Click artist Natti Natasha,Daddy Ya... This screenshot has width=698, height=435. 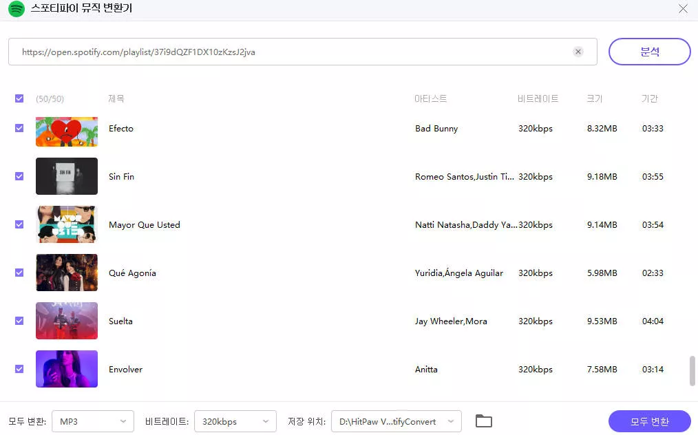(x=466, y=225)
